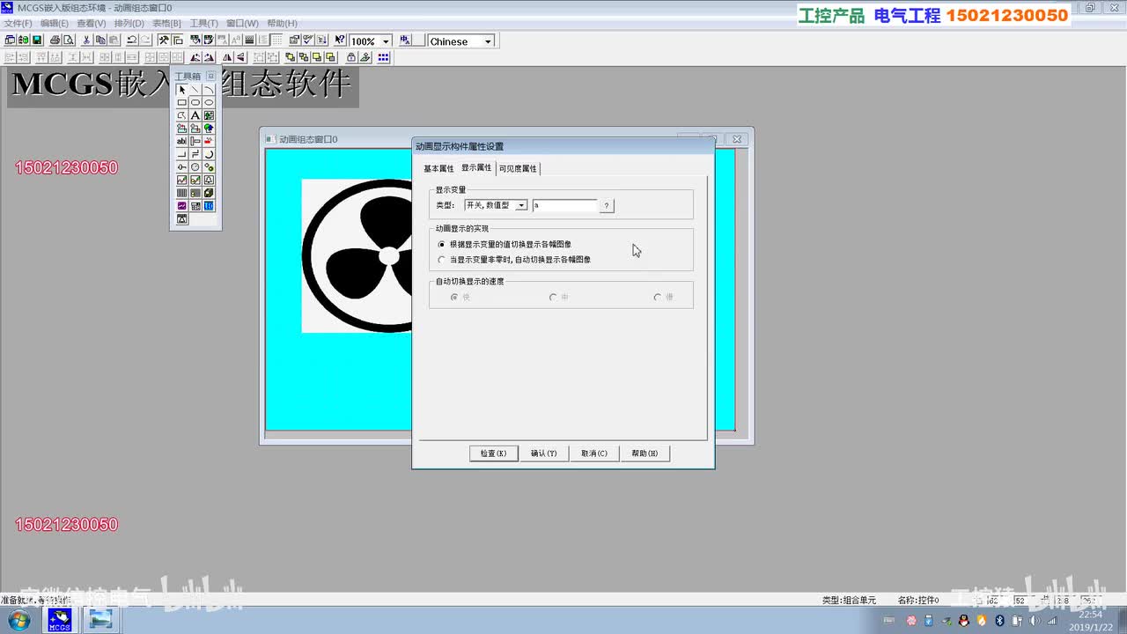Click the hammer and wrench toolbox icon
1127x634 pixels.
[x=164, y=41]
